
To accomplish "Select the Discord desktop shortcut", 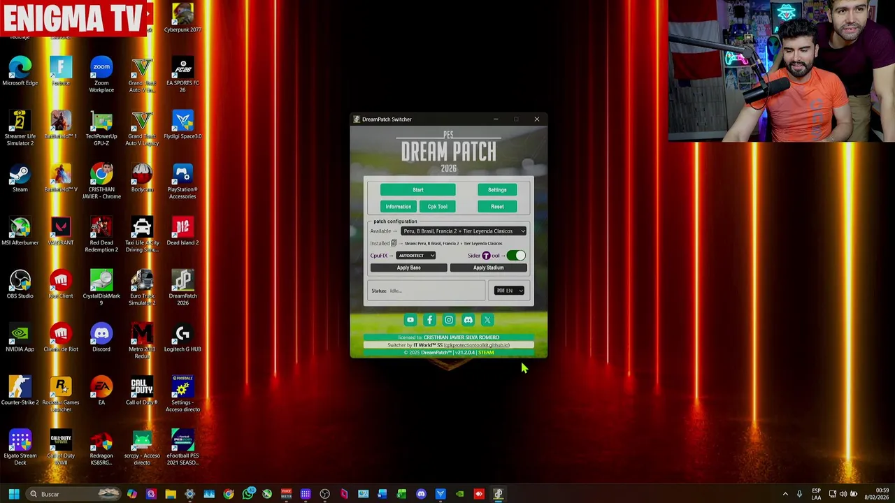I will [101, 337].
